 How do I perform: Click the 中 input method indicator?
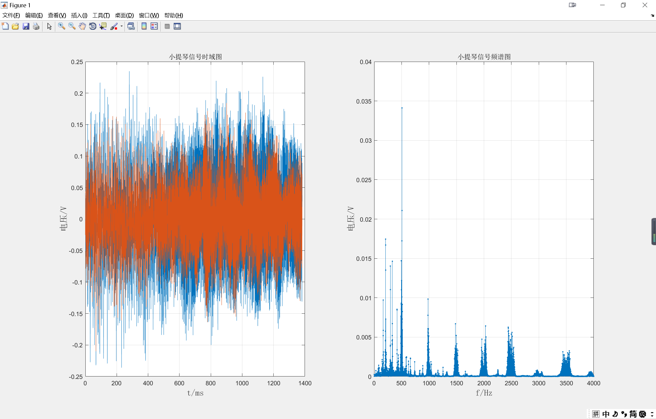click(x=606, y=414)
